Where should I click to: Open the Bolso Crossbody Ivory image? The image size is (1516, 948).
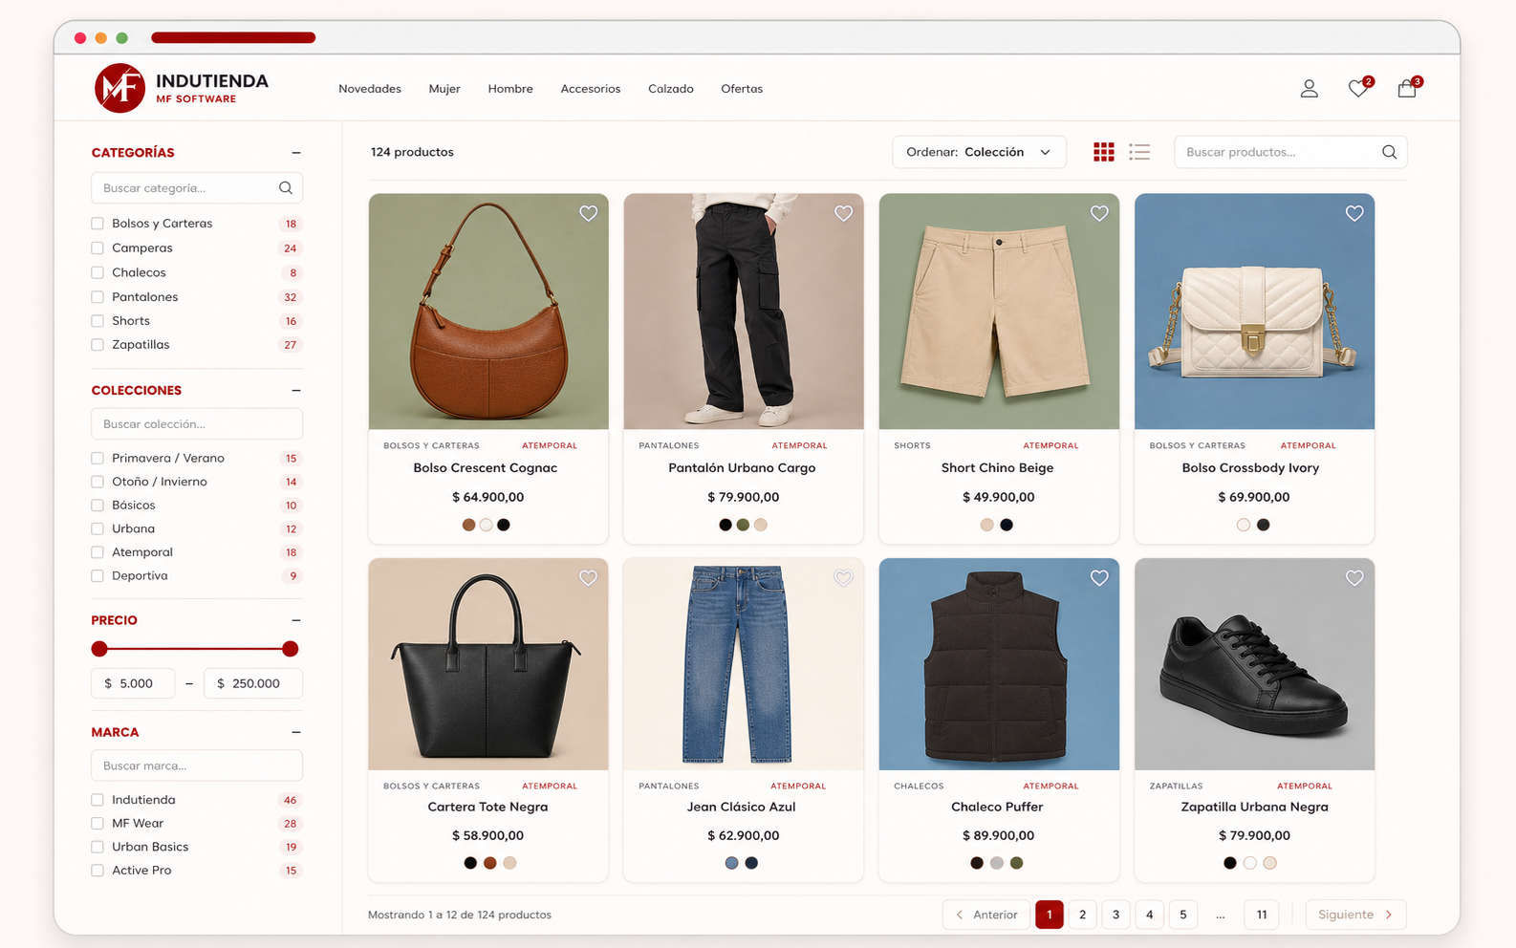(x=1254, y=312)
